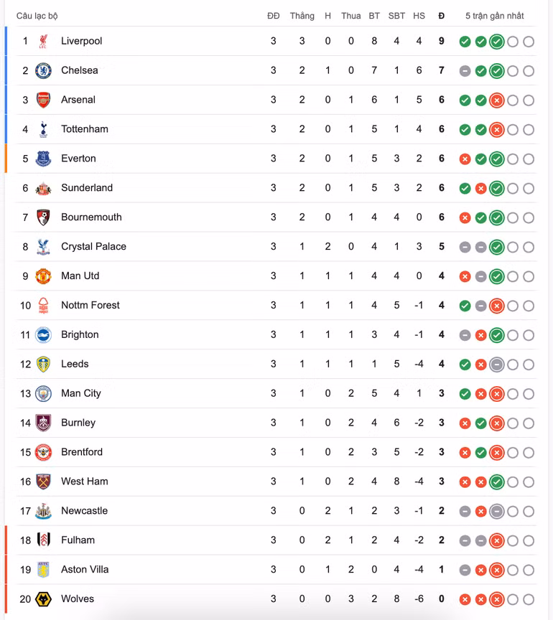
Task: Click the Arsenal club crest icon
Action: 44,100
